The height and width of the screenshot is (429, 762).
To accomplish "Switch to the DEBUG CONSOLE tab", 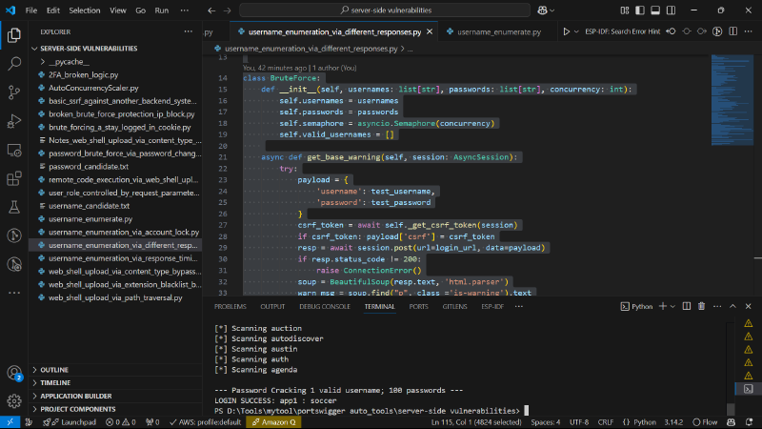I will click(325, 306).
